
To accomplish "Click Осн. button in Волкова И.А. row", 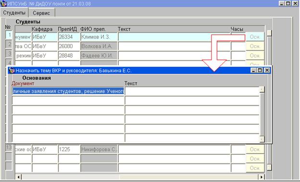I will [x=255, y=46].
